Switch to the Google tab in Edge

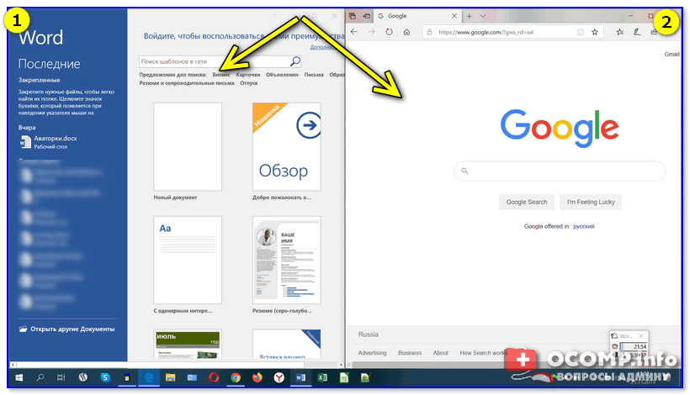click(416, 16)
